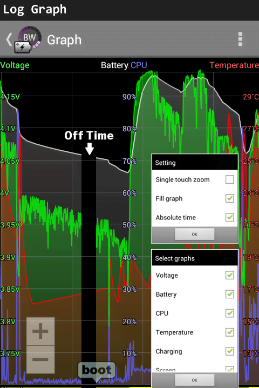Tap the boot marker on timeline
The width and height of the screenshot is (259, 388).
click(x=97, y=370)
